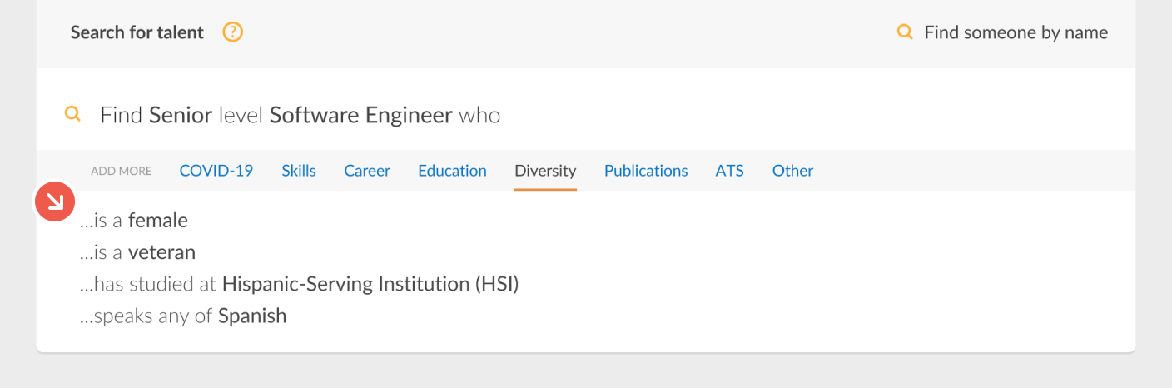Open the Other filters tab

coord(792,171)
